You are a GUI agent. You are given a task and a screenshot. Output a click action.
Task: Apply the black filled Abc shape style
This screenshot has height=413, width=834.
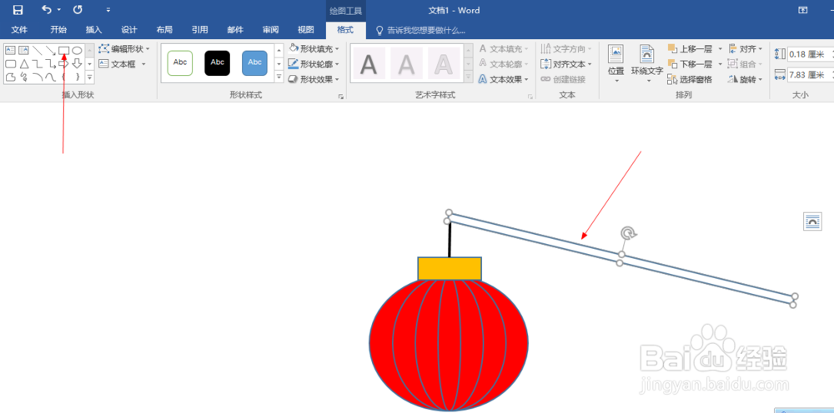[x=218, y=63]
